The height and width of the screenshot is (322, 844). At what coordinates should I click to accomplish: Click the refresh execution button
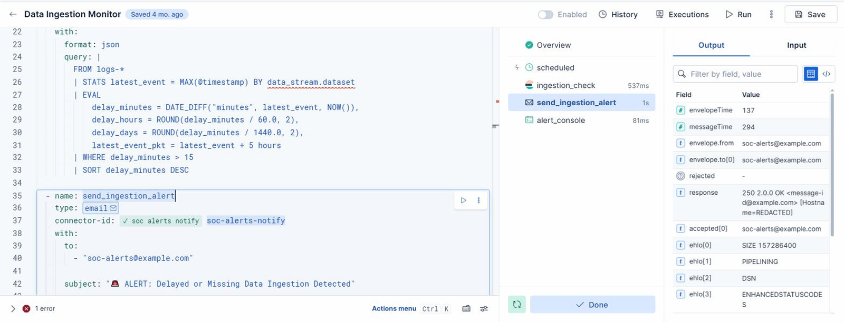517,305
